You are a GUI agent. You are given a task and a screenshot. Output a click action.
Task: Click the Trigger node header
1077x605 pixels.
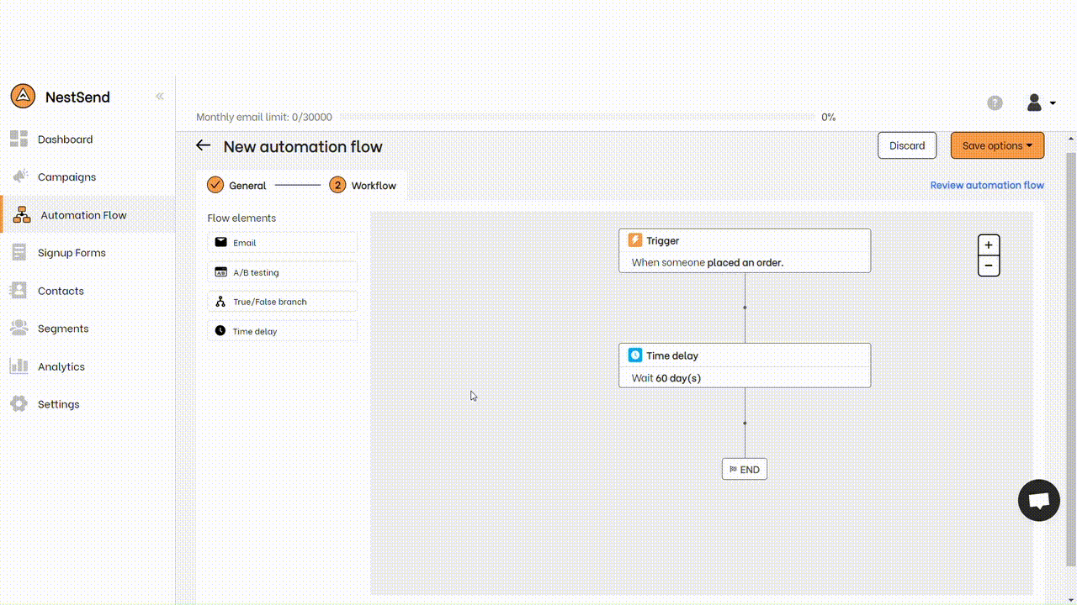(x=745, y=240)
